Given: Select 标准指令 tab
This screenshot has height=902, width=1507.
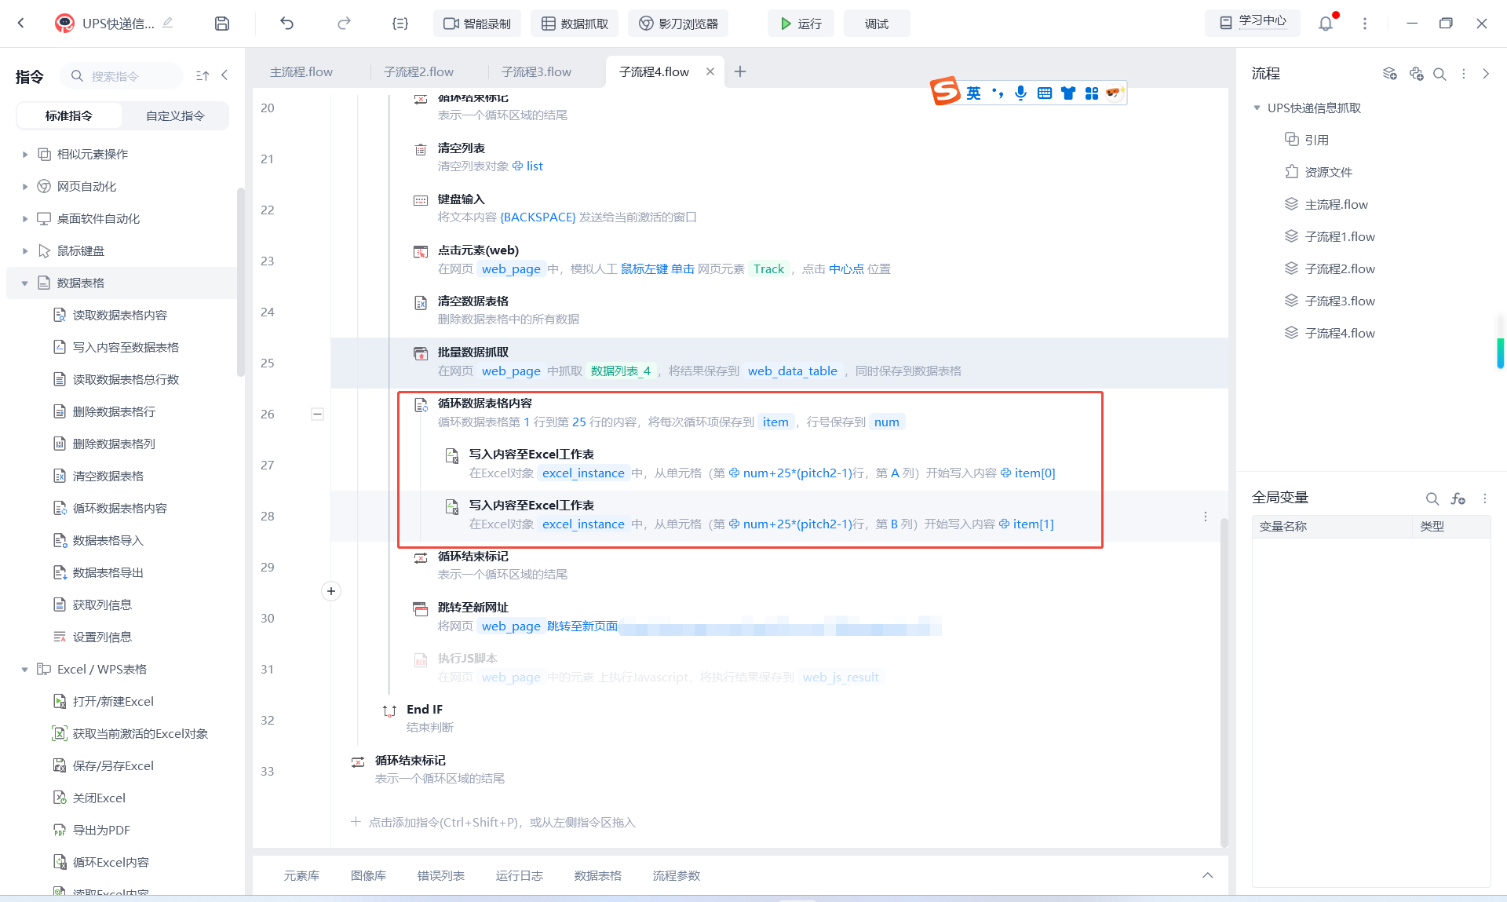Looking at the screenshot, I should [x=69, y=115].
